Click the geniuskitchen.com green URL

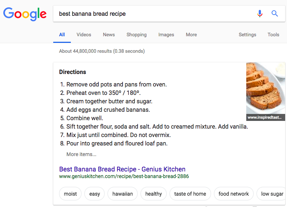pos(124,177)
